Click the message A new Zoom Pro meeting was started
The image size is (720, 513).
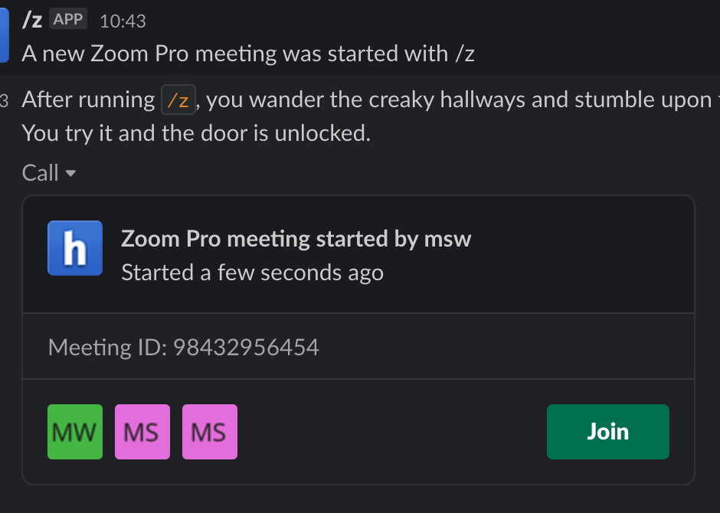tap(248, 54)
